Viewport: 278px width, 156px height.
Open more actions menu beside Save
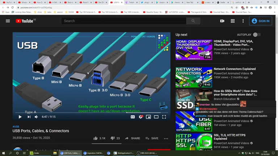166,138
